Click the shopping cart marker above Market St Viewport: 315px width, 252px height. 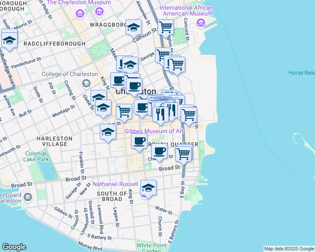tap(124, 112)
